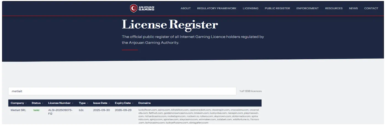
Task: Select the expiry date 2026-09-29
Action: click(x=123, y=110)
